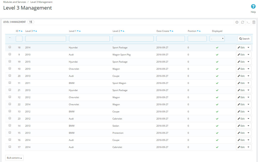The image size is (258, 162).
Task: Sort Level 3 column descending
Action: pos(34,31)
